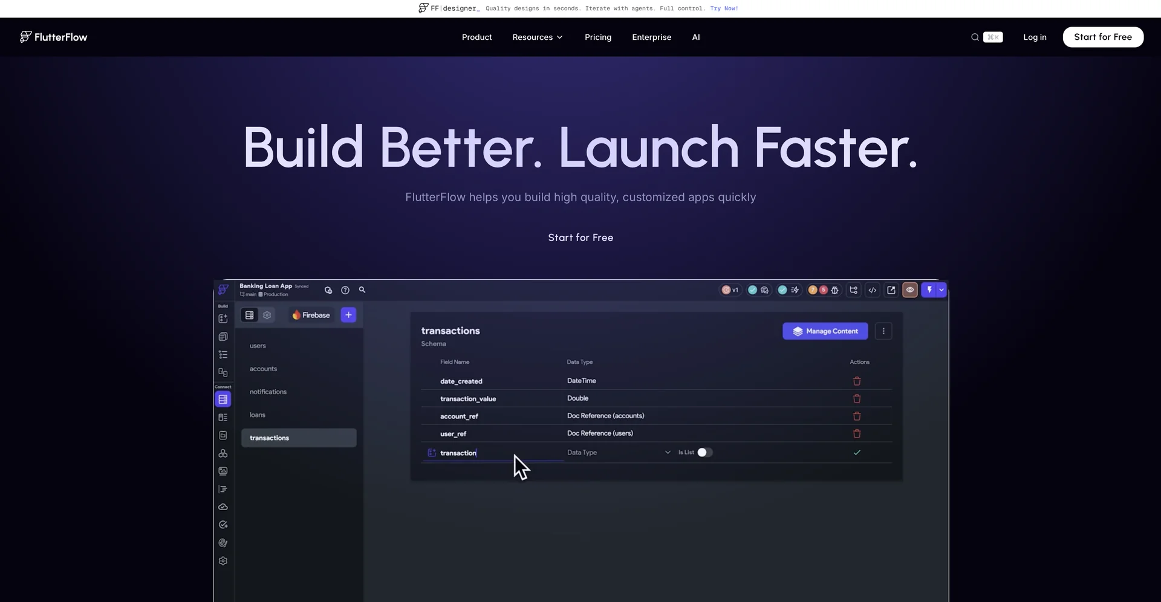Click Log in
The height and width of the screenshot is (602, 1161).
[1035, 37]
